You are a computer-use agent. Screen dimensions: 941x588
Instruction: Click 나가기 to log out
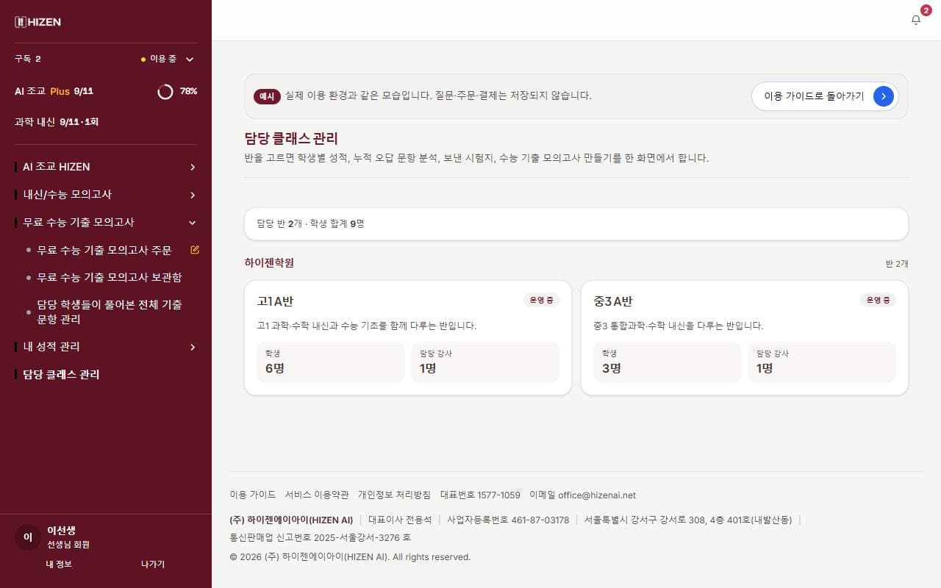[153, 564]
